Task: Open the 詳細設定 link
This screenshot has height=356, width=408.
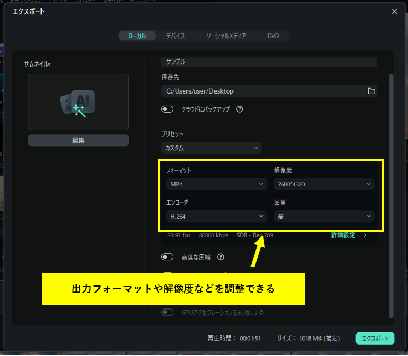Action: click(x=343, y=235)
